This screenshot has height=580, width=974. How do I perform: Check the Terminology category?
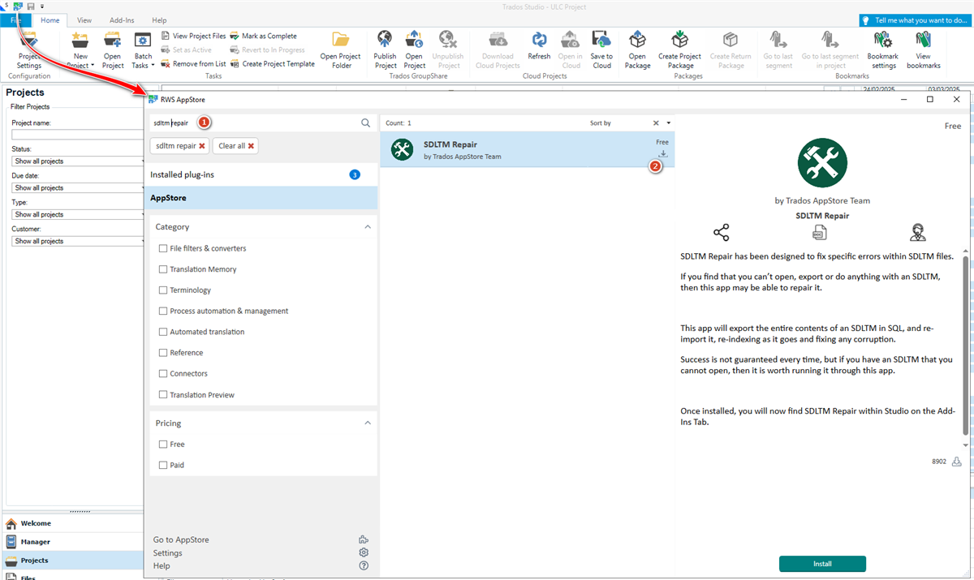(x=163, y=290)
